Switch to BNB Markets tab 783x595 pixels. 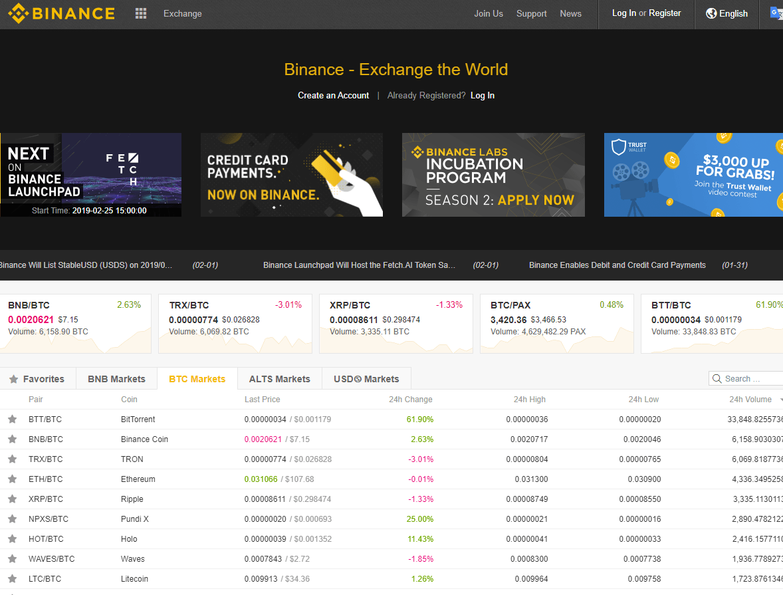pyautogui.click(x=116, y=379)
